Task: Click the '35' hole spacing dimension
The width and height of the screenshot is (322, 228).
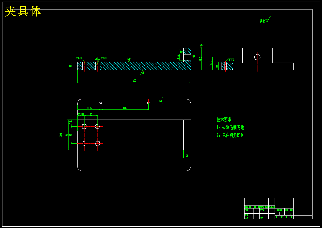Action: pyautogui.click(x=91, y=114)
